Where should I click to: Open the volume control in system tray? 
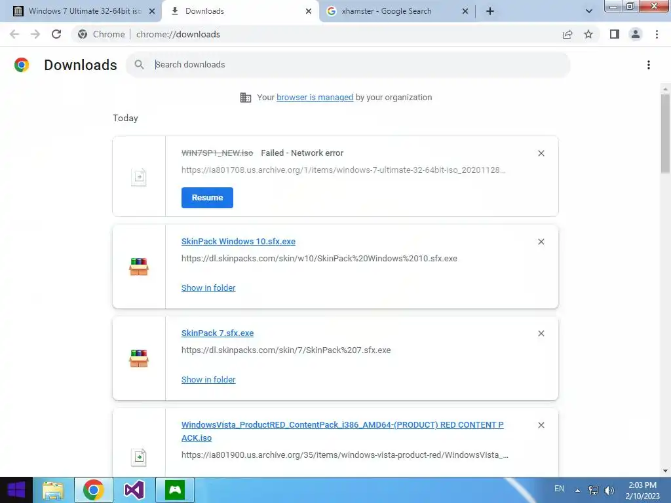[609, 490]
